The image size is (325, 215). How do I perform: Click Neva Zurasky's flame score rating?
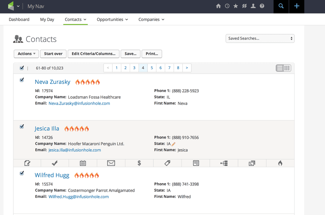(x=88, y=82)
